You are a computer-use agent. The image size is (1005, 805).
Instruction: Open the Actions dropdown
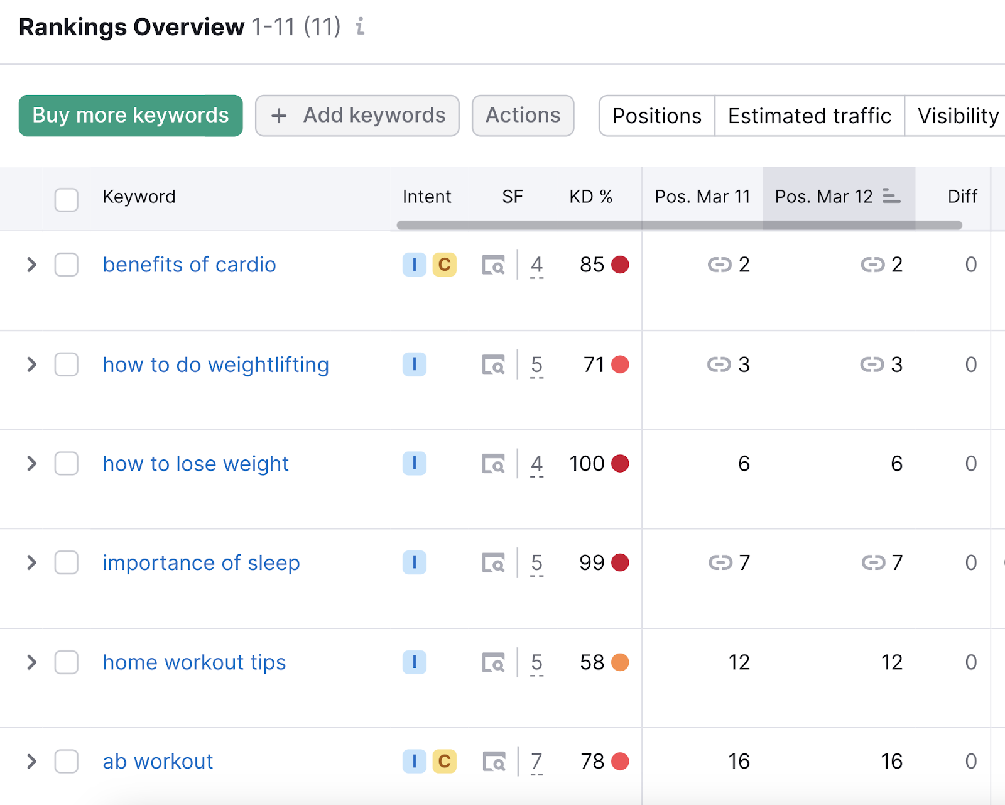pyautogui.click(x=523, y=116)
